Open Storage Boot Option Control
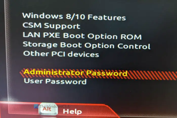This screenshot has width=177, height=118. click(86, 45)
